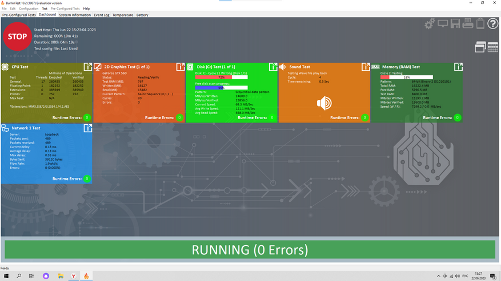Screen dimensions: 501x281
Task: Click the red STOP button
Action: click(x=17, y=36)
